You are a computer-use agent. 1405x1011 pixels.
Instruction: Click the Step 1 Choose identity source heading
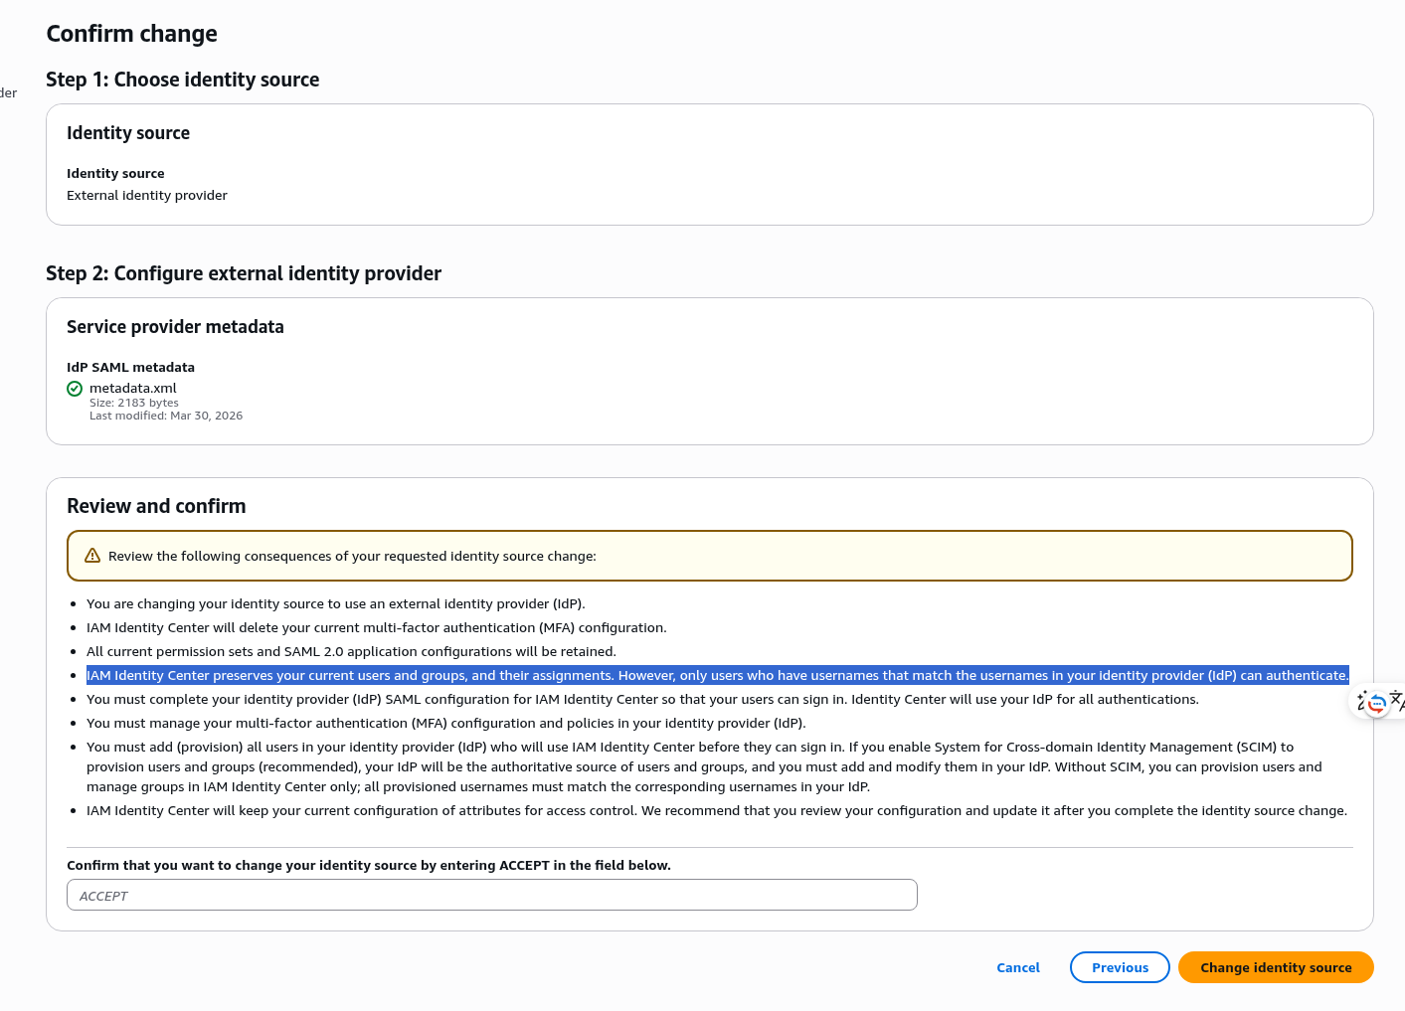pyautogui.click(x=183, y=80)
